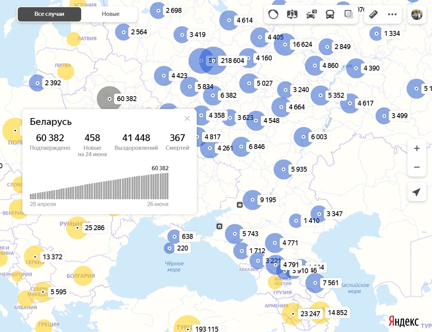Screen dimensions: 432x332
Task: Open the user profile avatar
Action: tap(417, 14)
